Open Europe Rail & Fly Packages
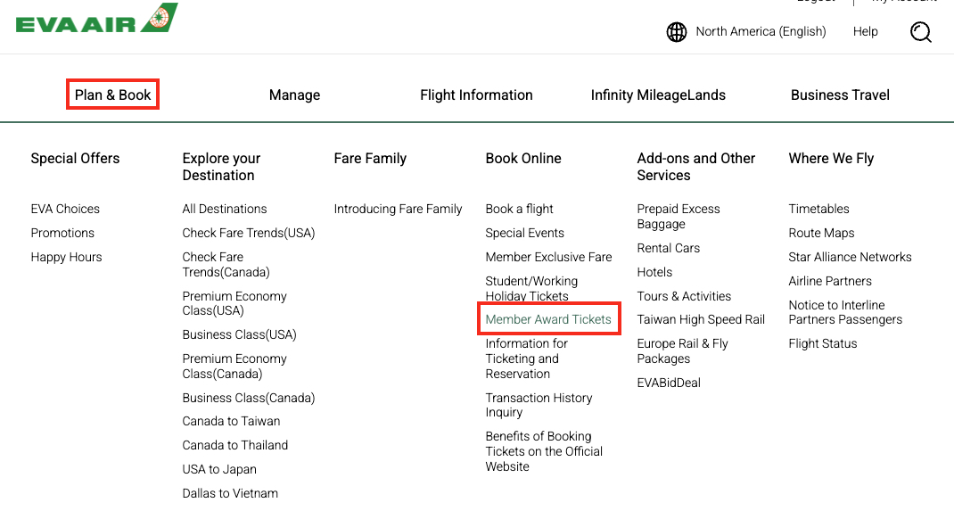The width and height of the screenshot is (954, 511). click(682, 351)
